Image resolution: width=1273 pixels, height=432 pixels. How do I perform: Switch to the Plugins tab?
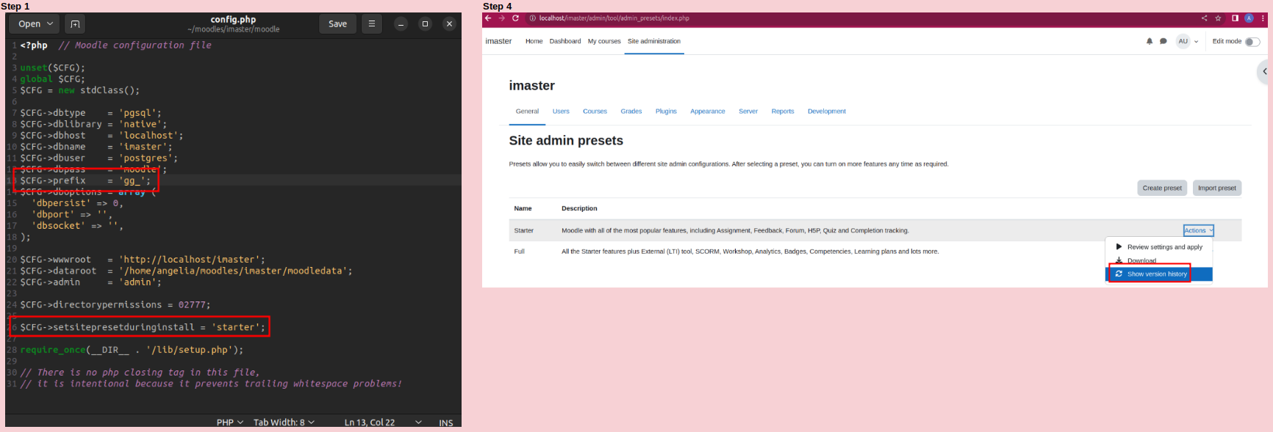click(666, 111)
